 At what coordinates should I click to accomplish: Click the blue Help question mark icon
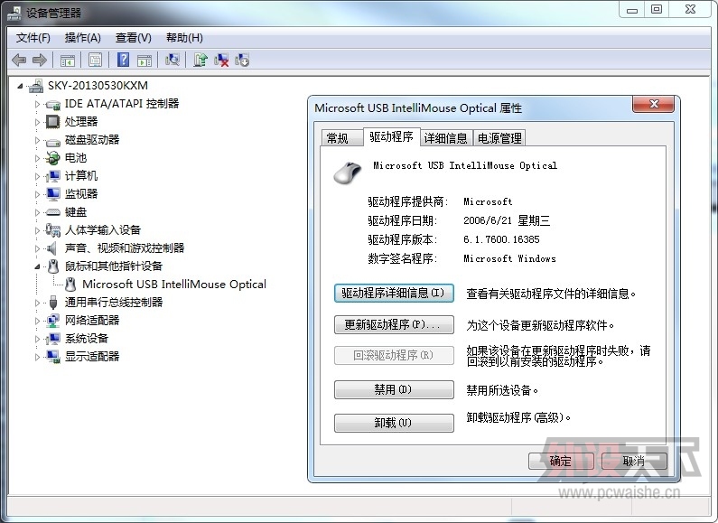[123, 60]
